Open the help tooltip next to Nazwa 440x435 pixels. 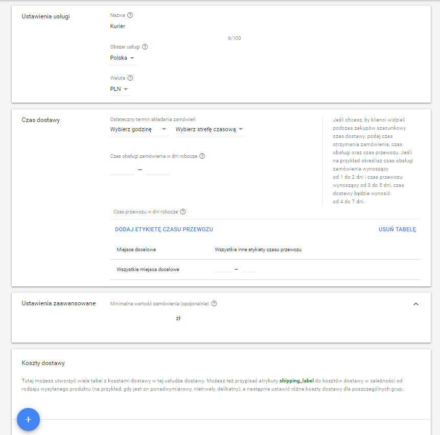[130, 15]
